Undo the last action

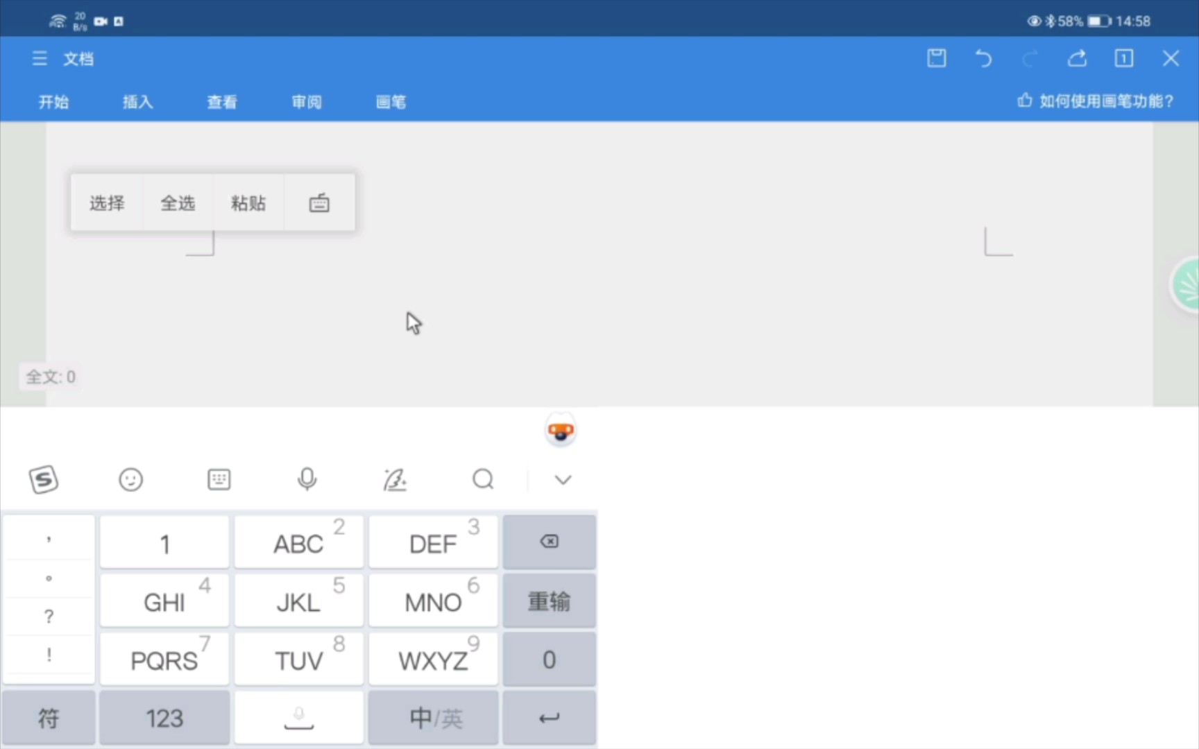tap(983, 58)
